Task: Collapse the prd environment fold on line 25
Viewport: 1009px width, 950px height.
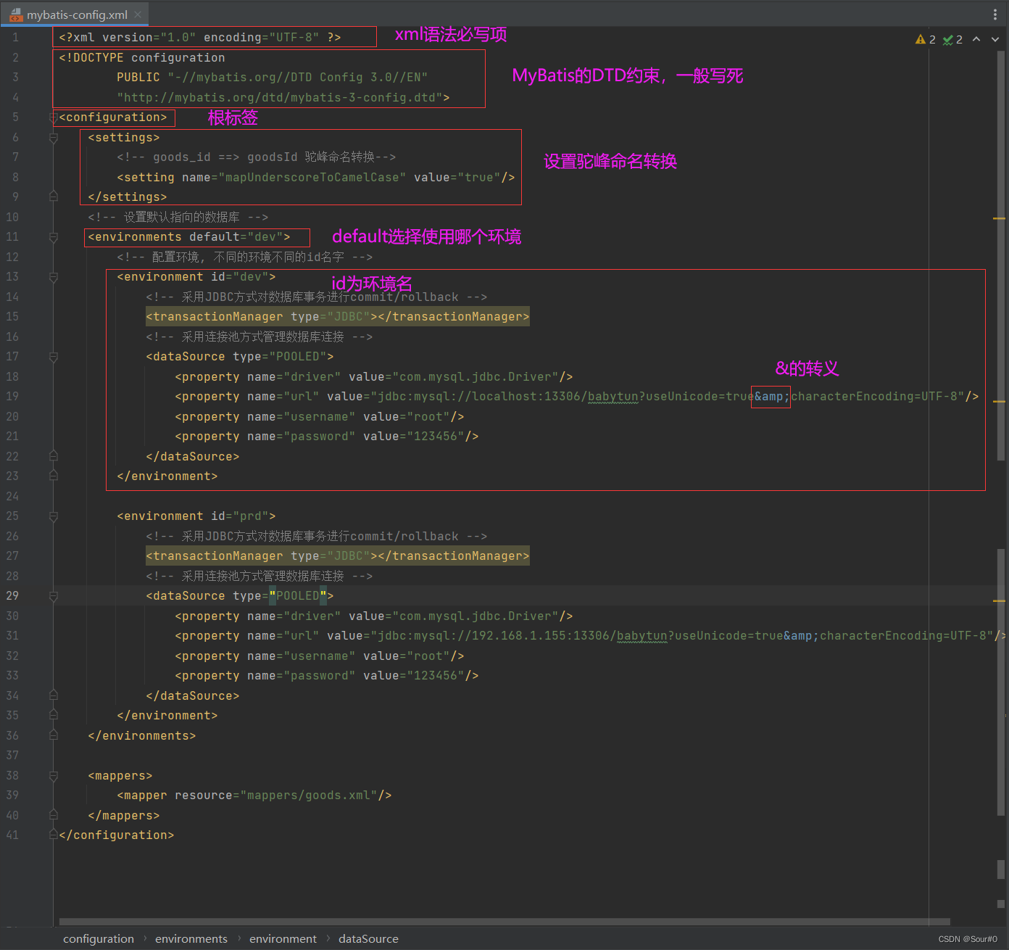Action: click(x=53, y=516)
